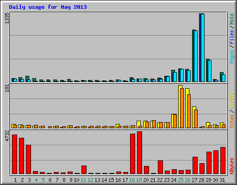Click the 181 visits scale value
The image size is (237, 185).
7,88
